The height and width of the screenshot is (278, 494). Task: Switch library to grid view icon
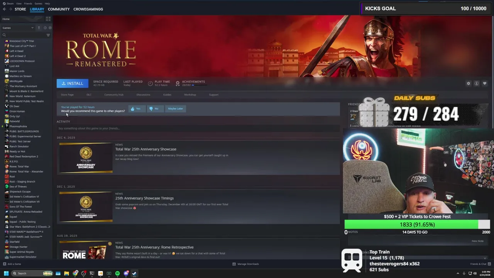tap(48, 19)
